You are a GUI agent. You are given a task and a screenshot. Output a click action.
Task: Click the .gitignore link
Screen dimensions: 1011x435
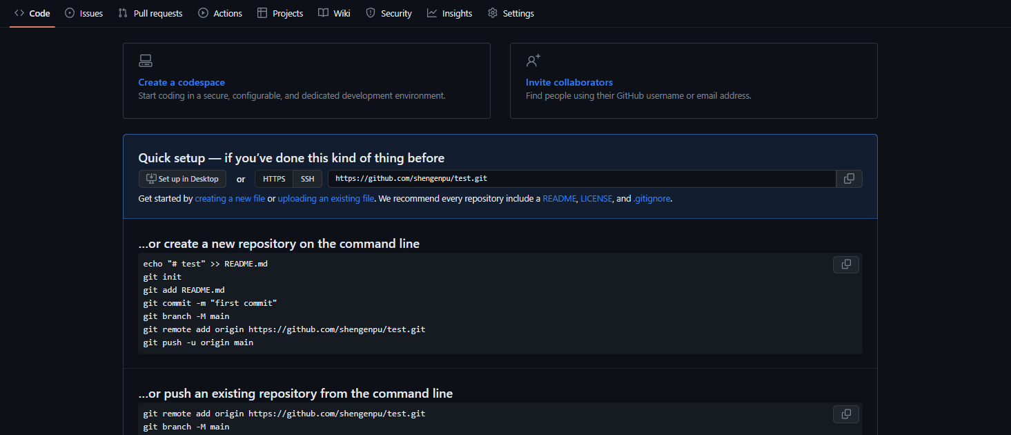pyautogui.click(x=652, y=198)
